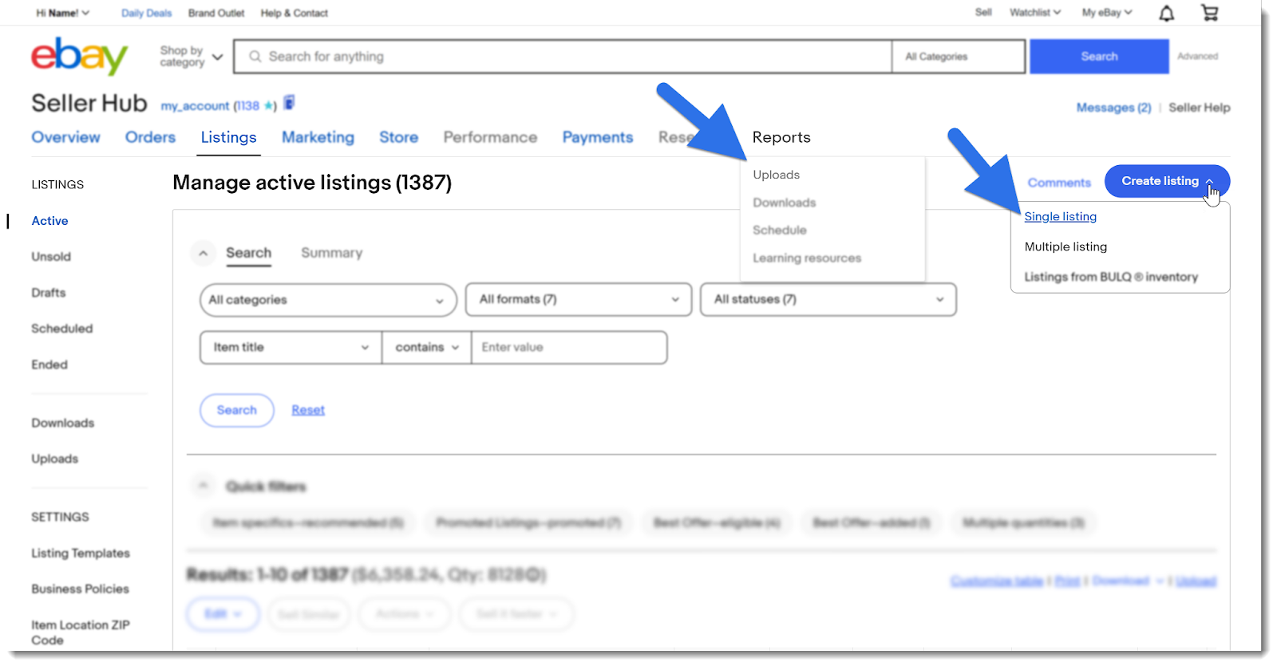Select the Listings tab
Viewport: 1277px width, 666px height.
coord(228,137)
